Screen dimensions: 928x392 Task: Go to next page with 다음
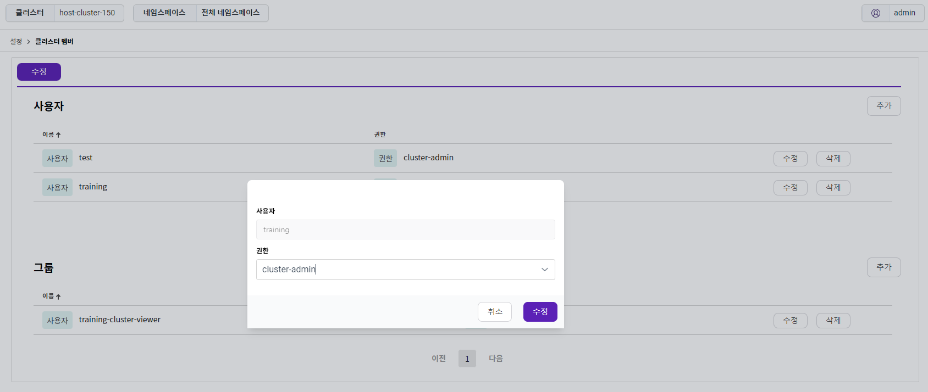coord(496,359)
